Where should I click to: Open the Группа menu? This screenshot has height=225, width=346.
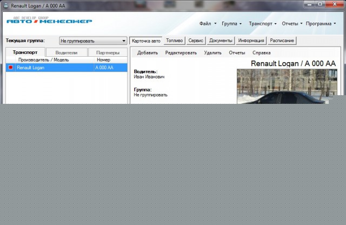231,24
